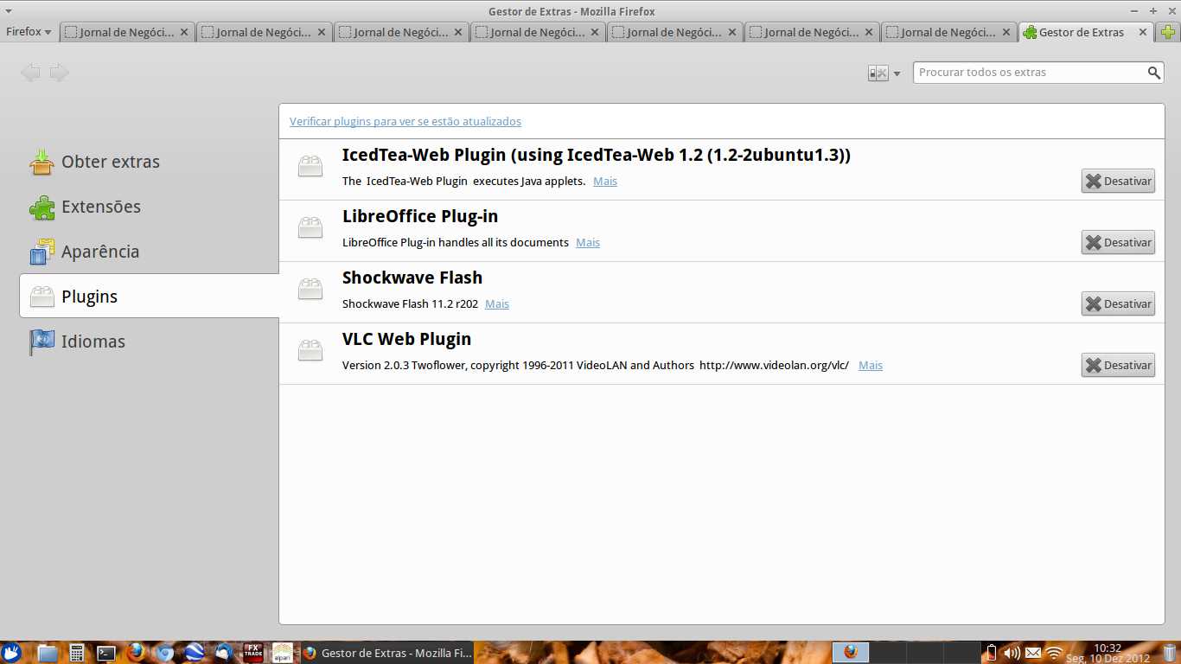Switch to the Gestor de Extras tab
This screenshot has height=664, width=1181.
pyautogui.click(x=1085, y=32)
